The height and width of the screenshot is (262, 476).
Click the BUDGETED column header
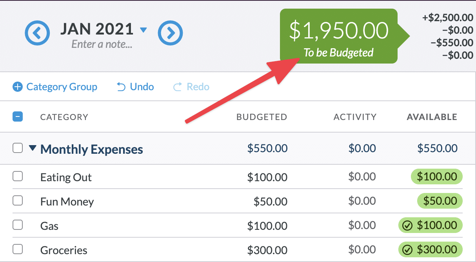262,117
